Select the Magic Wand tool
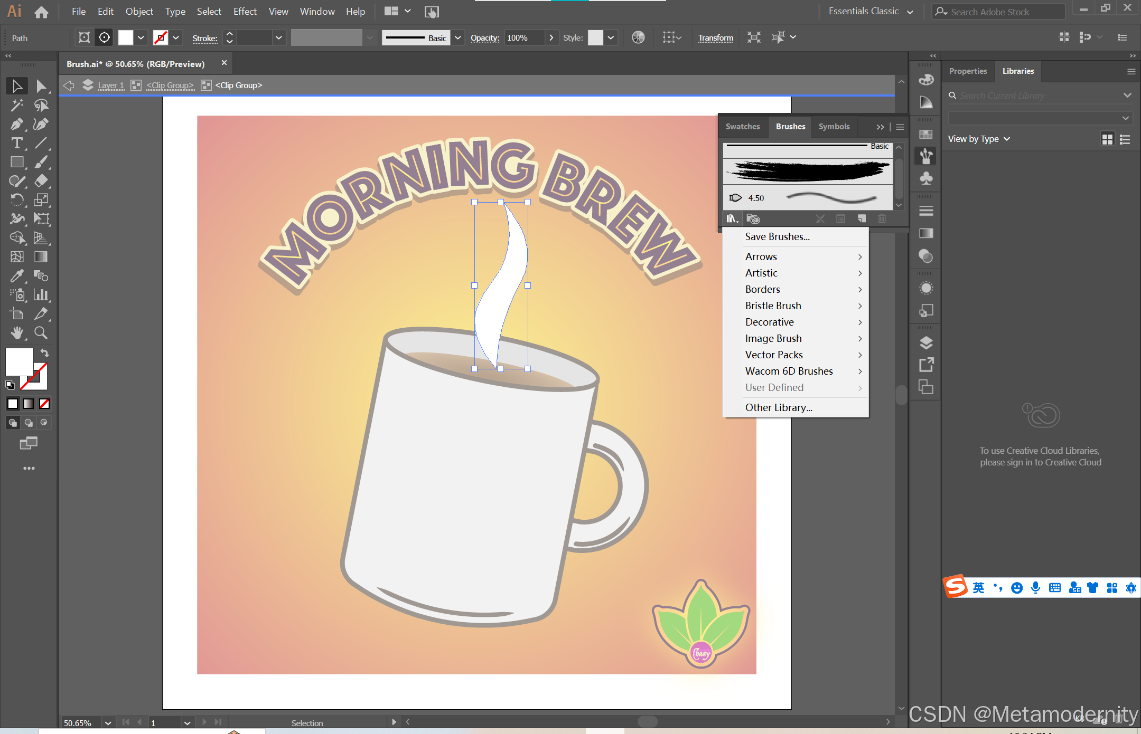Image resolution: width=1141 pixels, height=734 pixels. [x=16, y=105]
